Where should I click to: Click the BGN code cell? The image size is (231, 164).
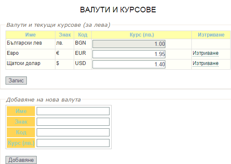click(x=83, y=44)
